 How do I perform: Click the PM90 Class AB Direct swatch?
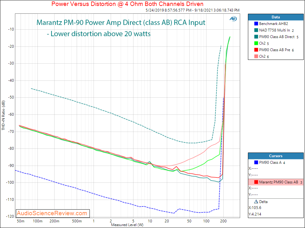point(256,37)
